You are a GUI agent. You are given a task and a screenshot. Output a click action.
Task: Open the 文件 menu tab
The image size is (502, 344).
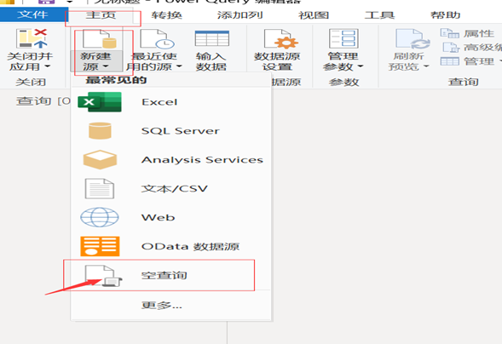coord(33,14)
